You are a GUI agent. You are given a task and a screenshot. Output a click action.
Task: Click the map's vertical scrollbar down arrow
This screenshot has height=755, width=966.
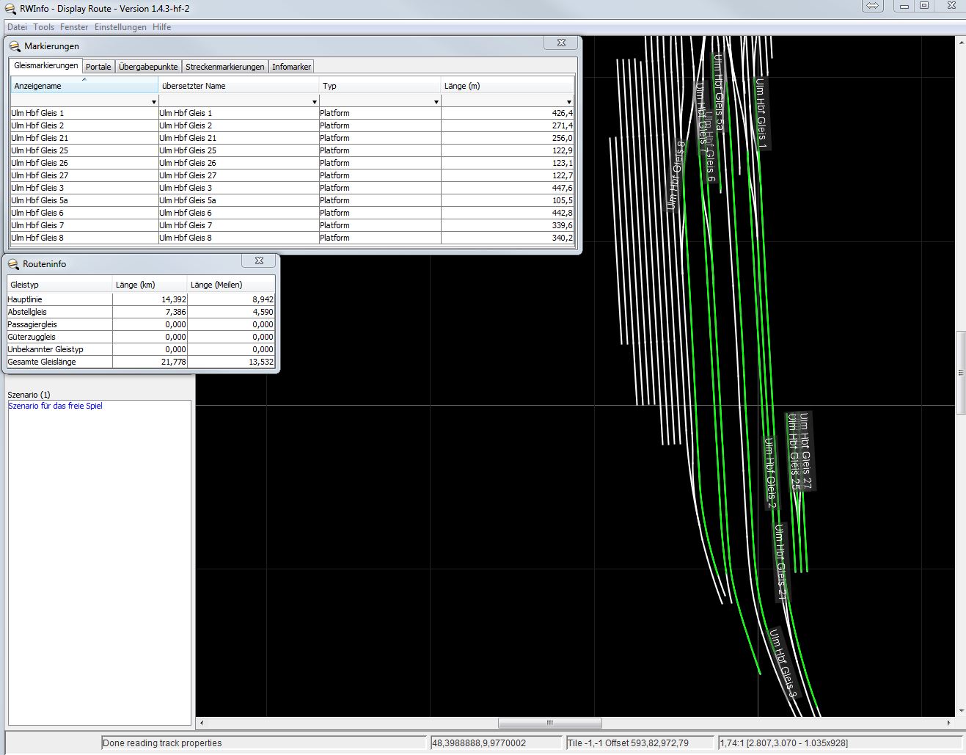tap(961, 710)
